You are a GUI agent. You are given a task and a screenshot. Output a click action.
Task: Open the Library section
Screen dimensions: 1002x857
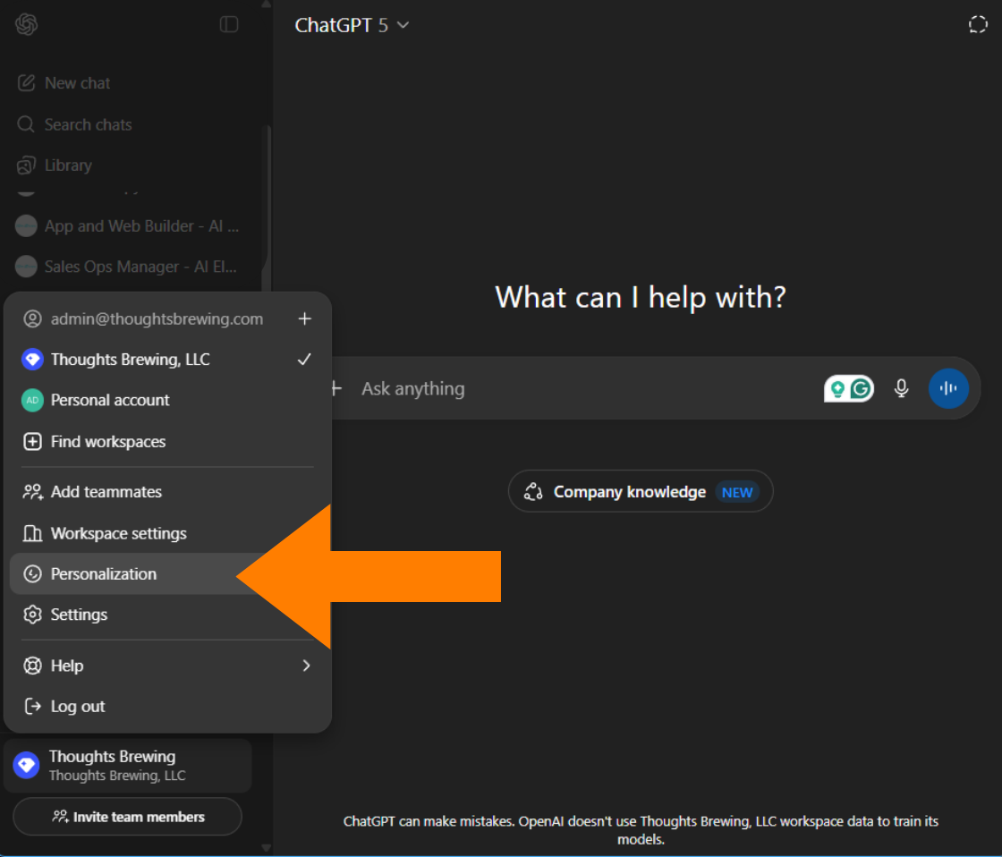tap(68, 165)
